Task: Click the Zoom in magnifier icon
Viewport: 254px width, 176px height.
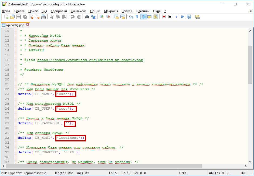Action: (x=102, y=17)
